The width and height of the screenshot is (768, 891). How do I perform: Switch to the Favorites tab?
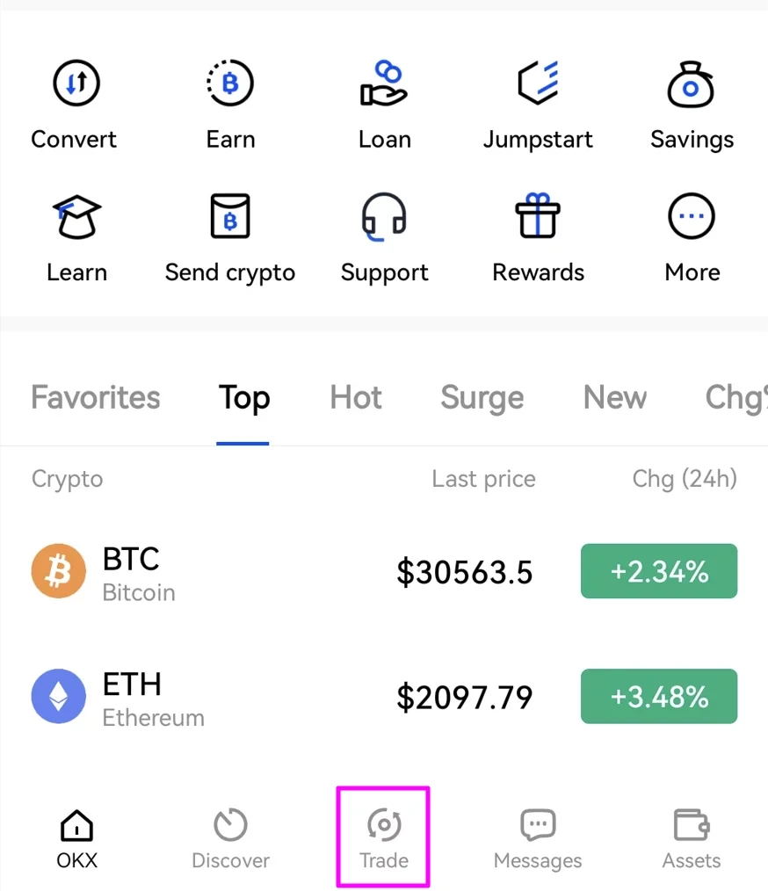pyautogui.click(x=96, y=396)
